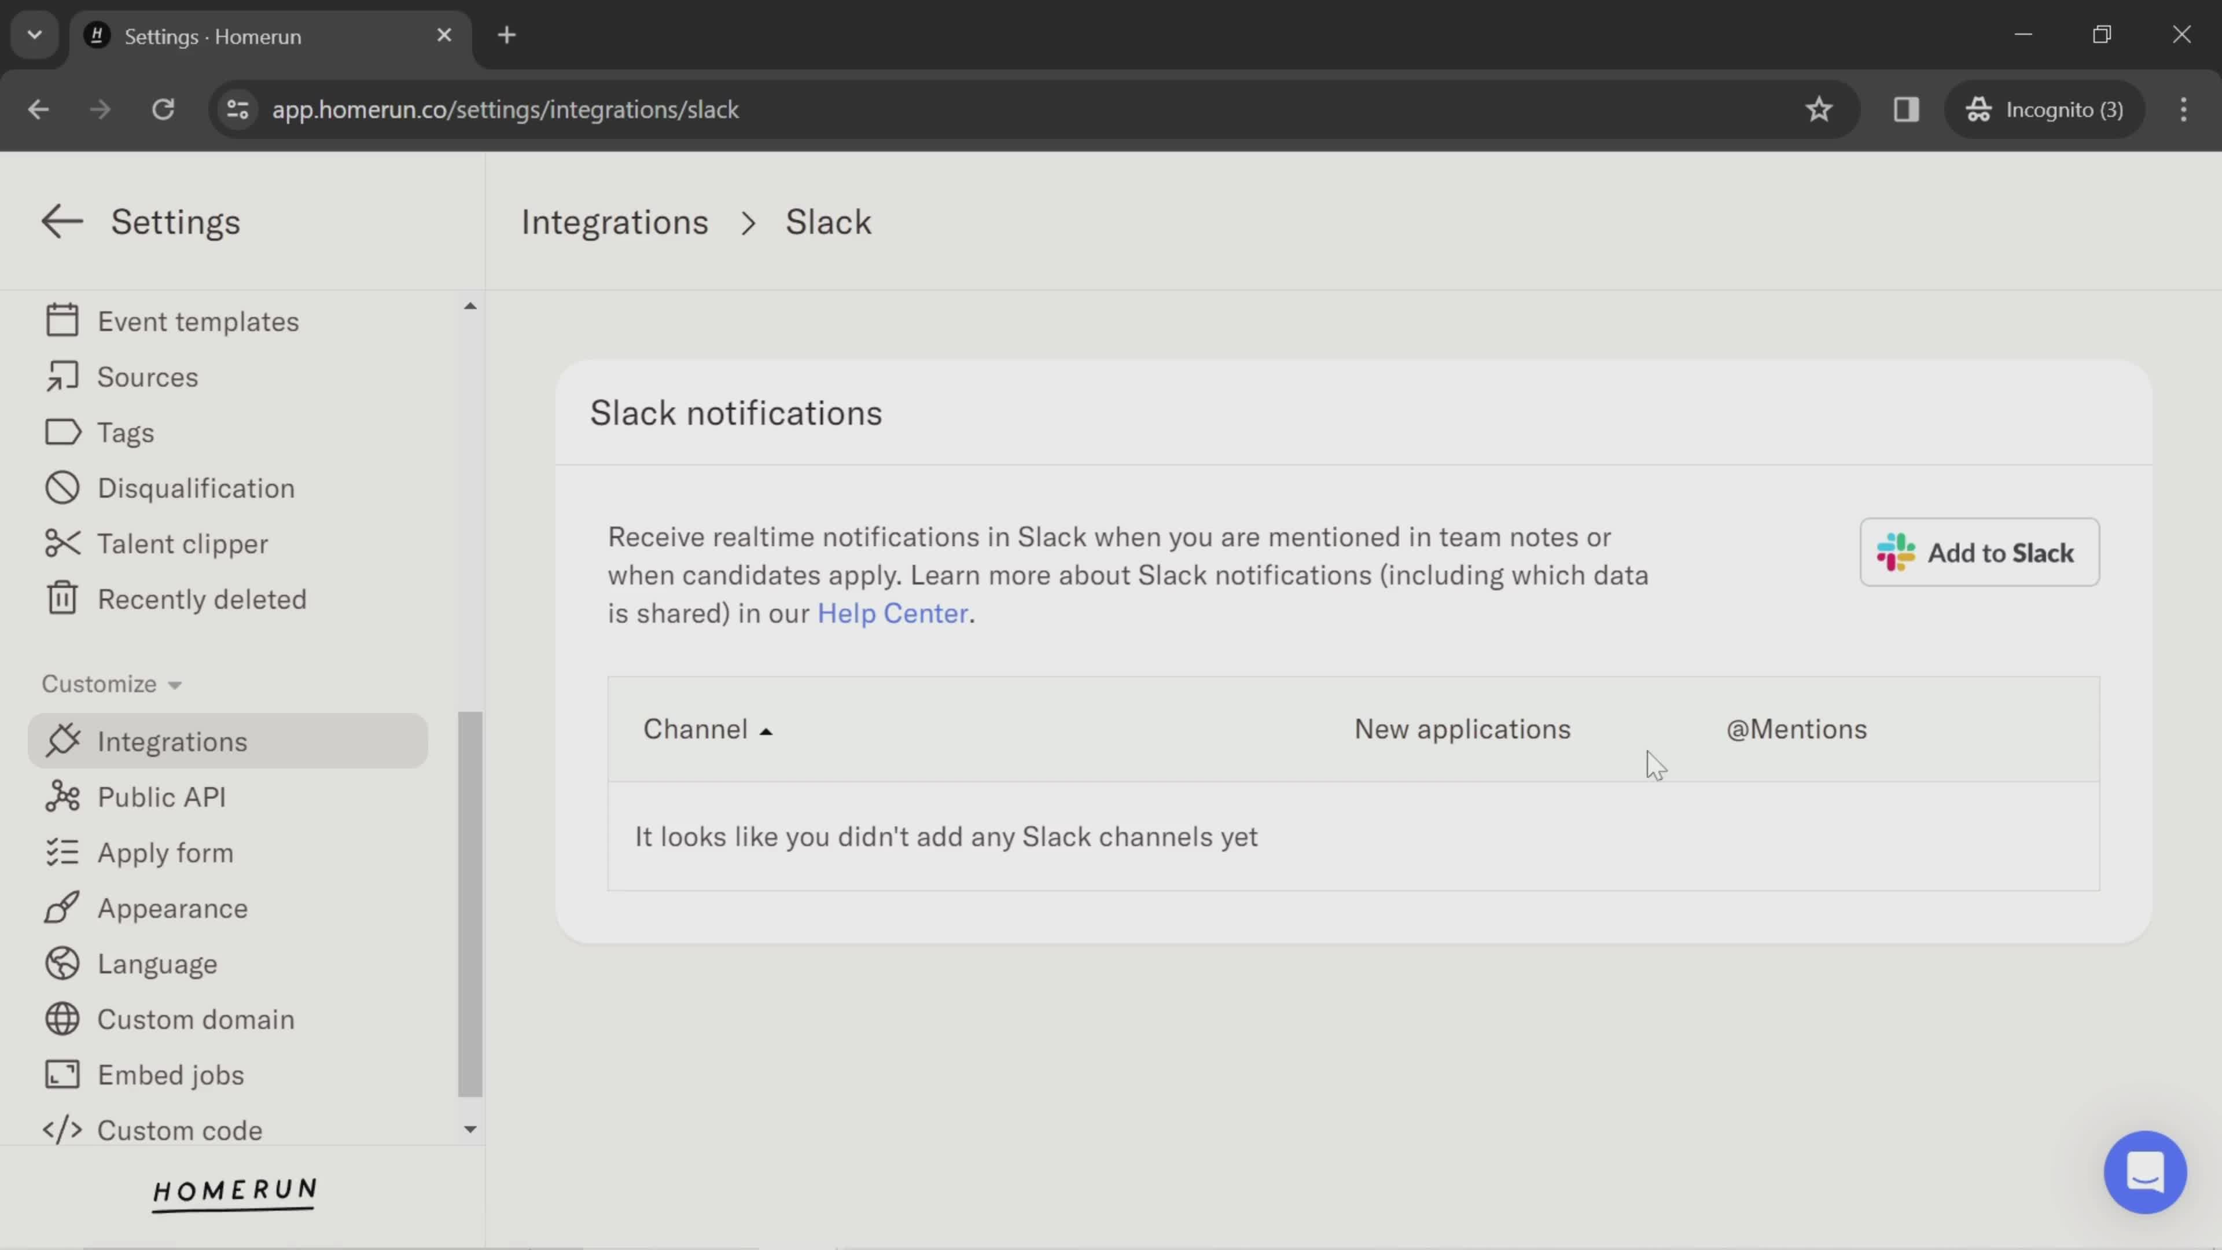Close the Settings · Homerun tab
Image resolution: width=2222 pixels, height=1250 pixels.
pos(444,35)
